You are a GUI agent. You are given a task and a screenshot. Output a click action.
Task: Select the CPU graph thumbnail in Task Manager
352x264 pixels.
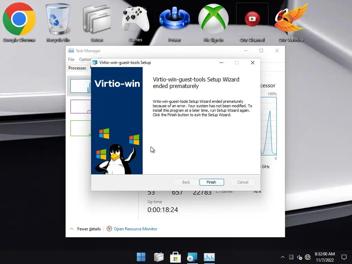pyautogui.click(x=80, y=86)
